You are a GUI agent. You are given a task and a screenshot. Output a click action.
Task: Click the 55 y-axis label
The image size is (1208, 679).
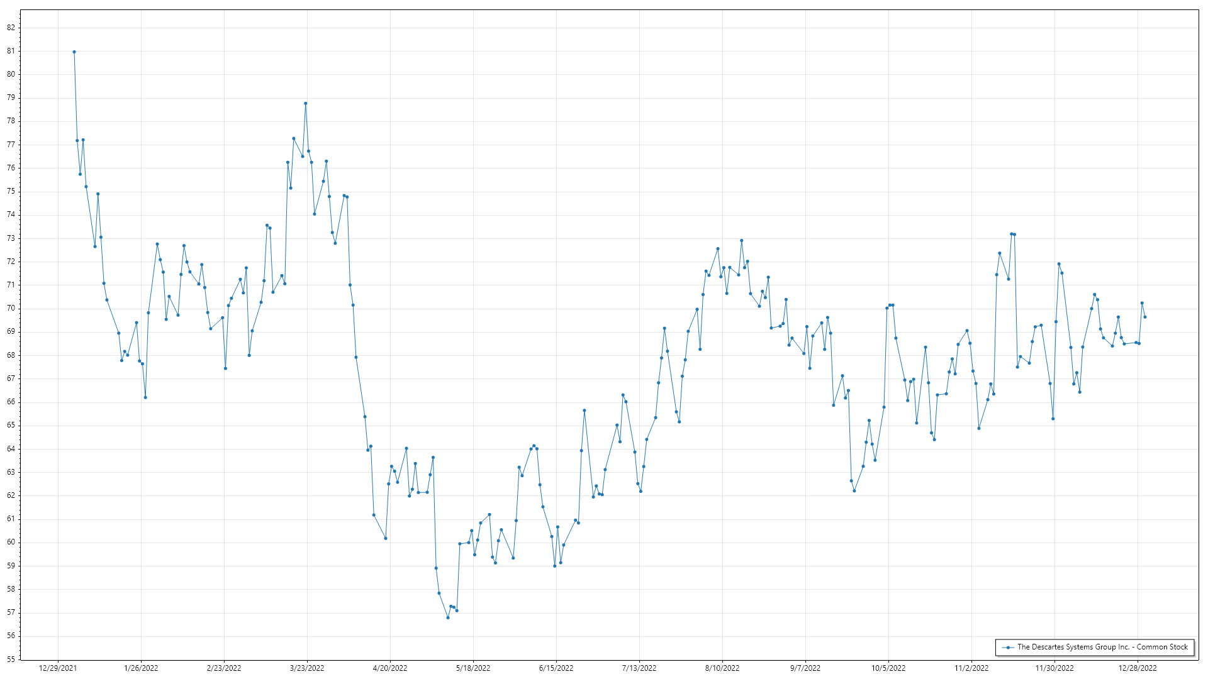click(x=11, y=660)
